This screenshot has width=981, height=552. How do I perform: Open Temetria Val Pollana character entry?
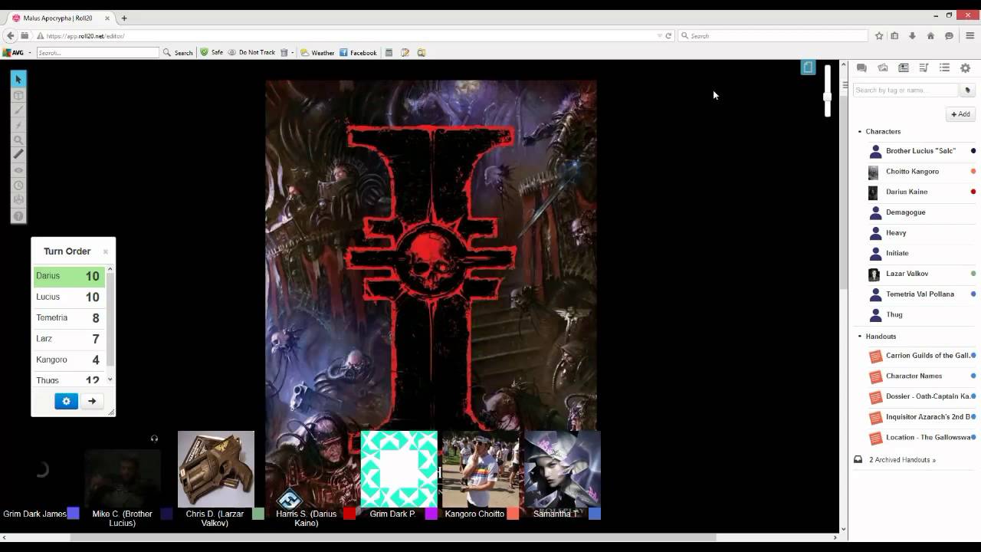coord(920,294)
